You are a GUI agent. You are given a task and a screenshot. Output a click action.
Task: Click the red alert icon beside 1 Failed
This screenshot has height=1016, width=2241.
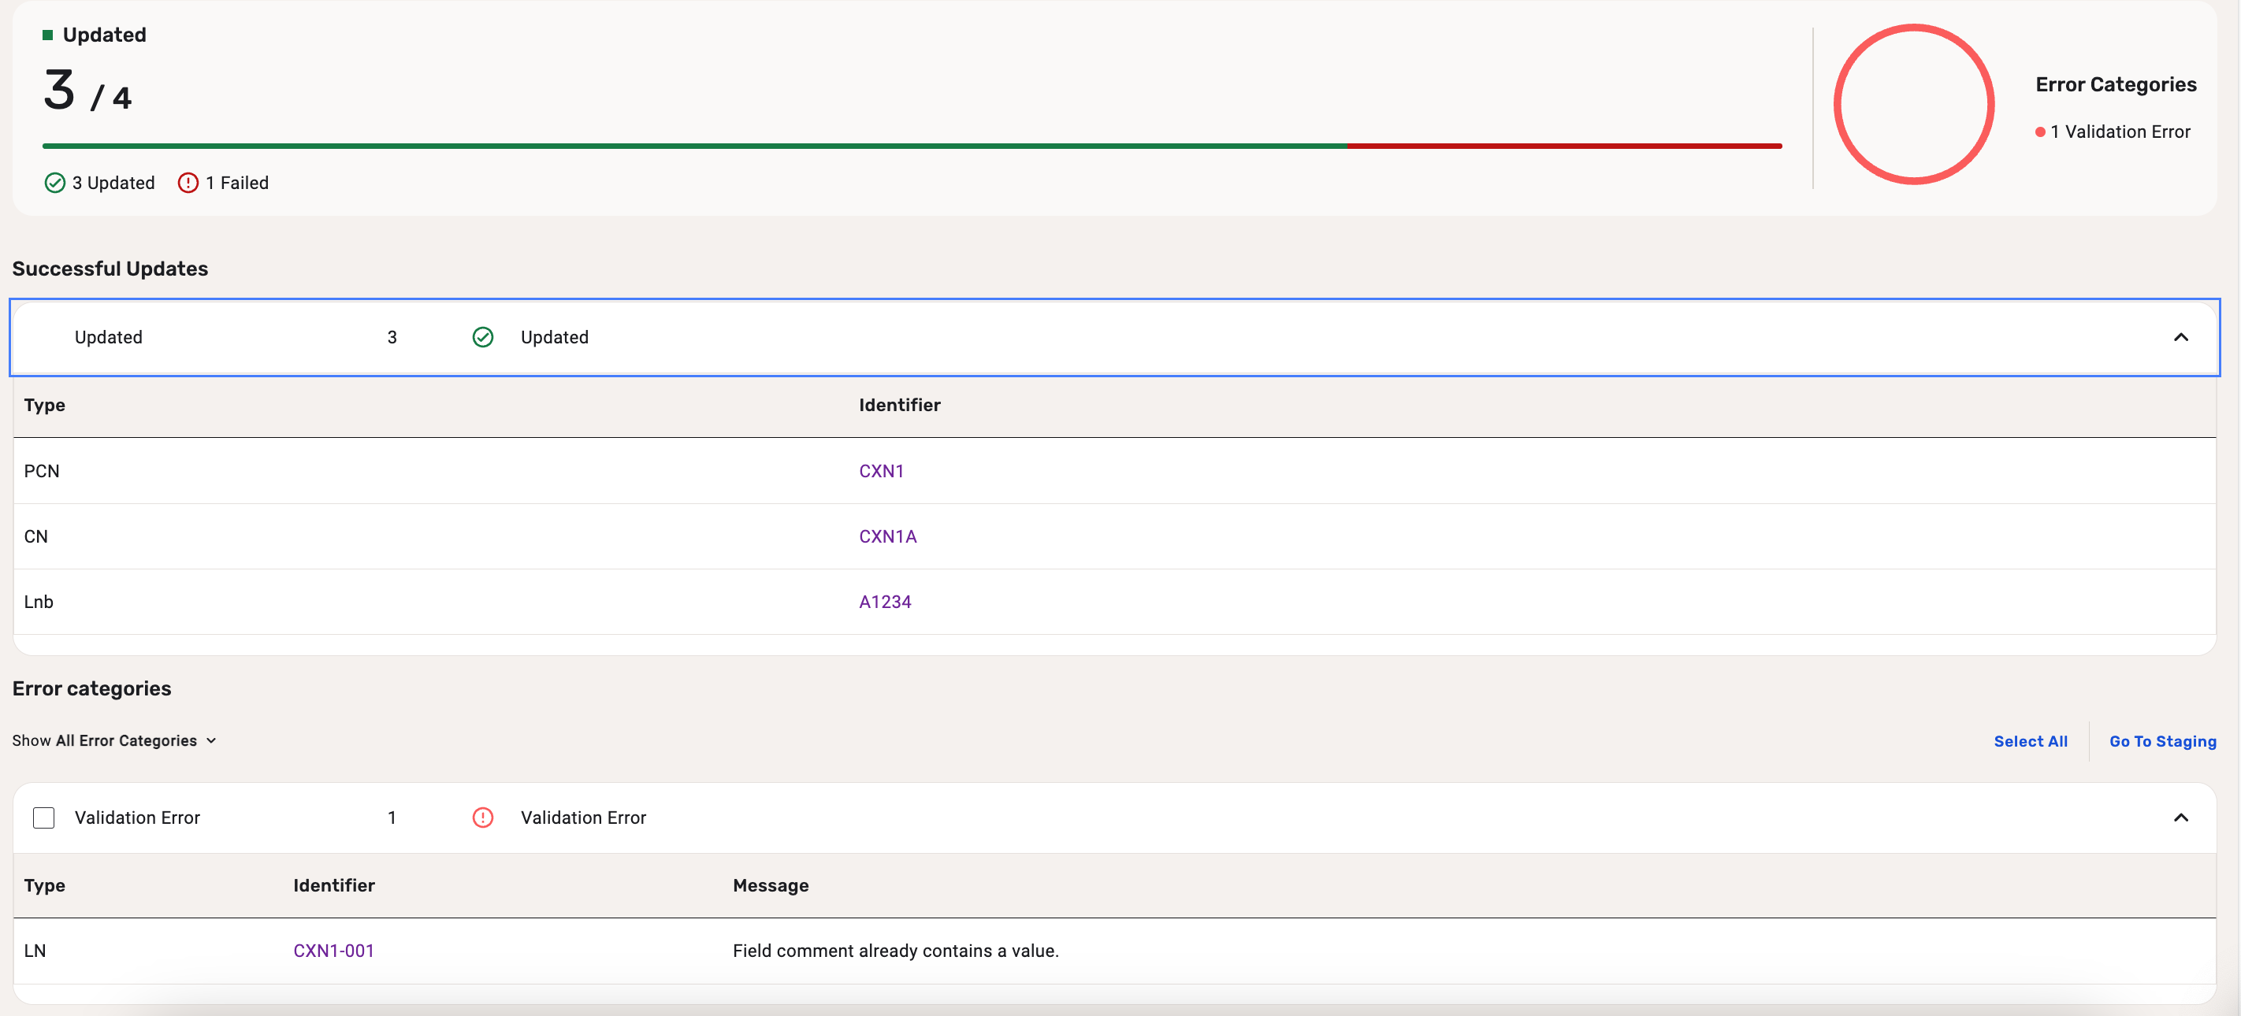pos(188,183)
